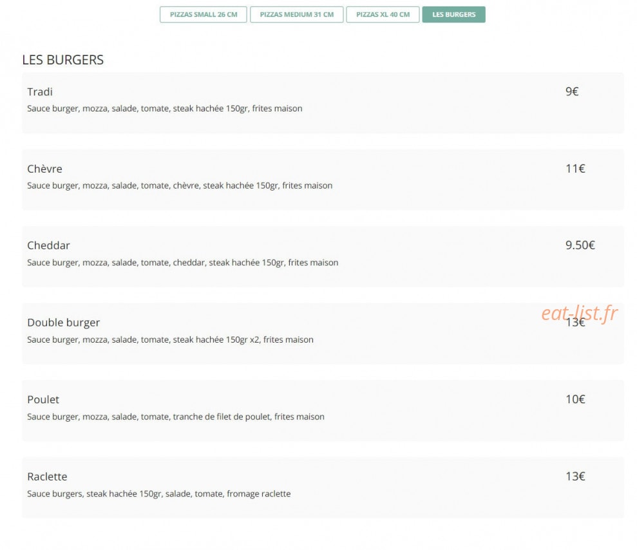The height and width of the screenshot is (550, 637).
Task: Switch to Pizzas Medium 31 cm tab
Action: [296, 15]
